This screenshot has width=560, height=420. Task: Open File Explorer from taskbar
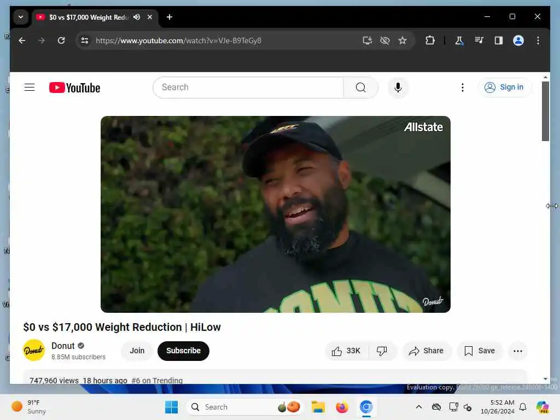coord(318,407)
